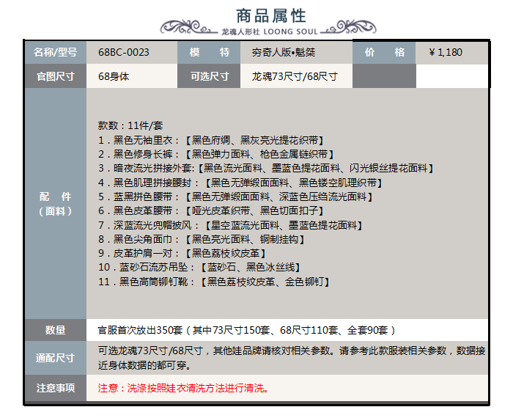Select the 68身体 size value
The image size is (513, 418).
click(x=114, y=76)
